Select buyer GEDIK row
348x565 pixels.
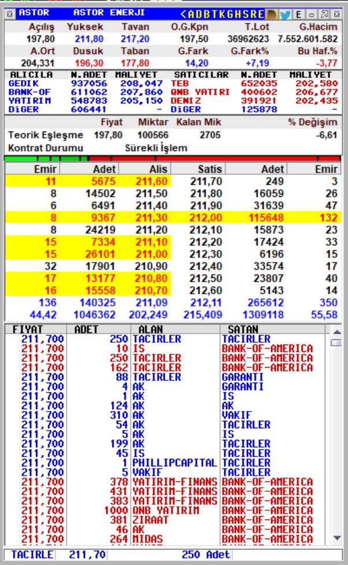[86, 83]
